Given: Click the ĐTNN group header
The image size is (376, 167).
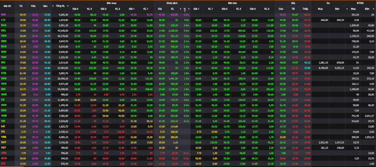Looking at the screenshot, I should click(361, 3).
